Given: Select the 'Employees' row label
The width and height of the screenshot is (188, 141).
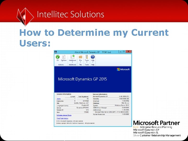Looking at the screenshot, I should (60, 101).
